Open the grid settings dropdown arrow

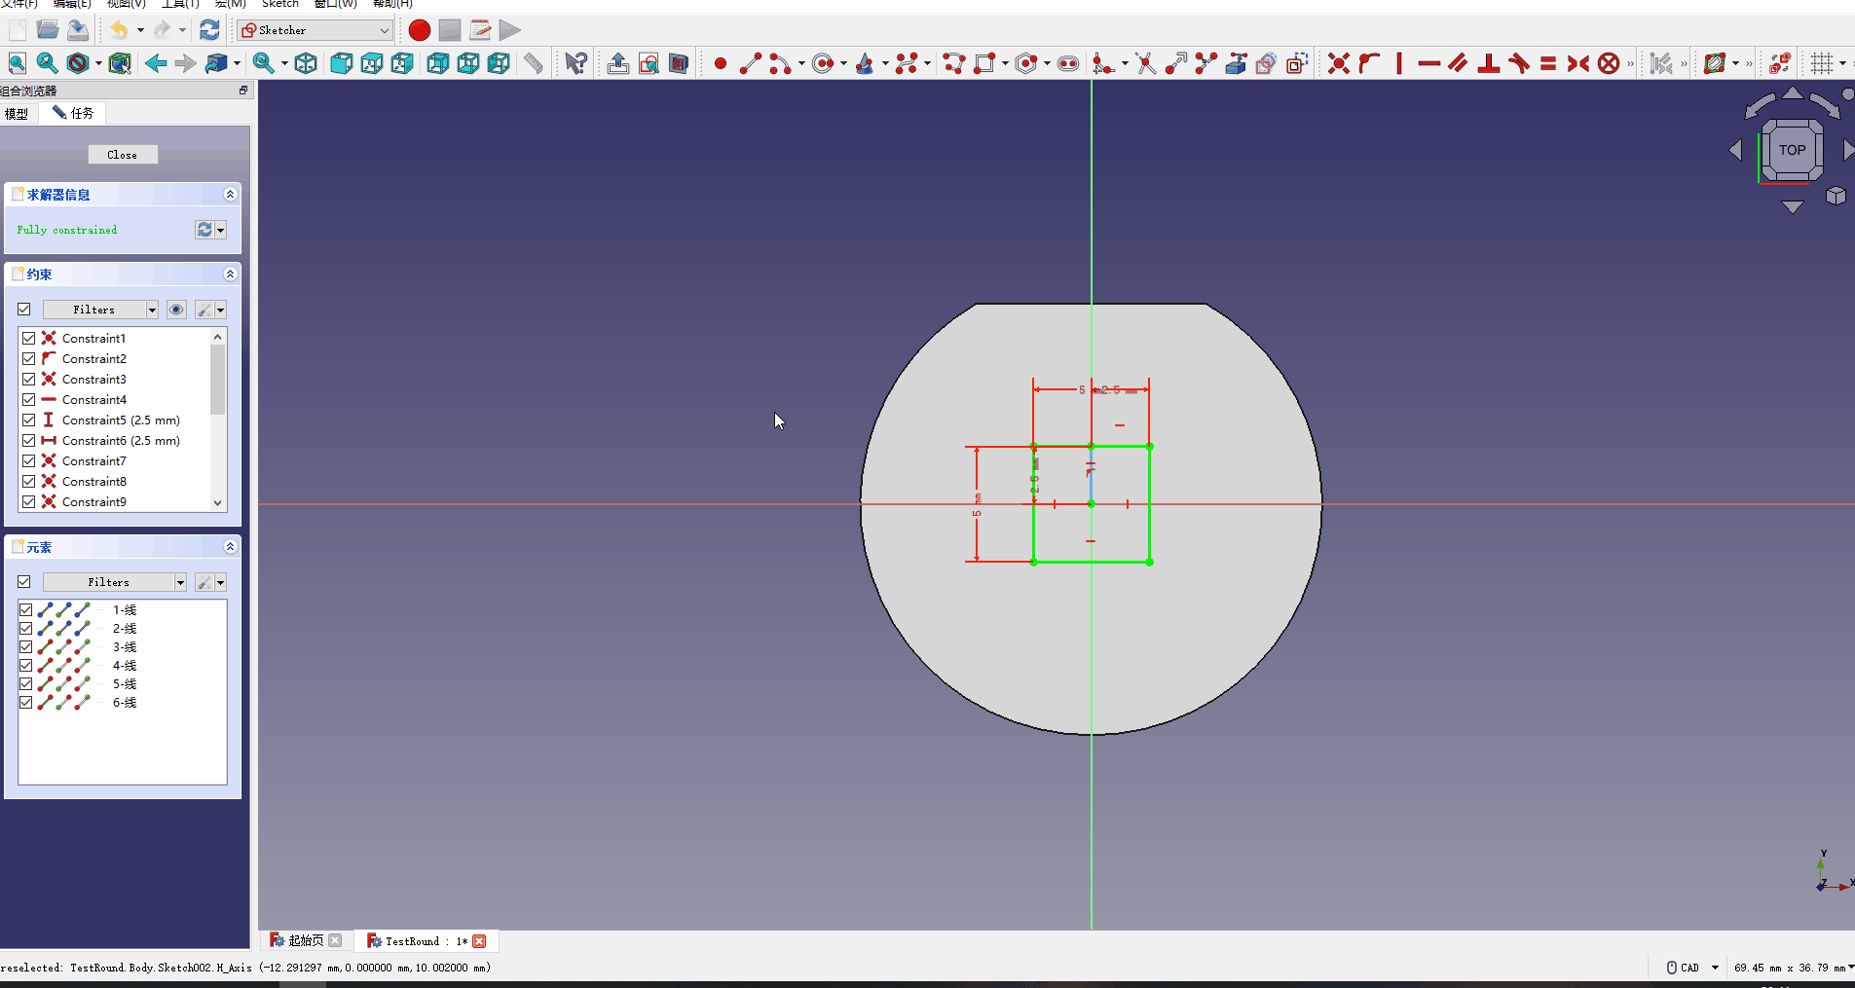pos(1842,64)
